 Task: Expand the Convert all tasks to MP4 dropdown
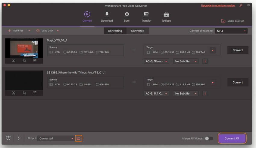click(x=231, y=31)
